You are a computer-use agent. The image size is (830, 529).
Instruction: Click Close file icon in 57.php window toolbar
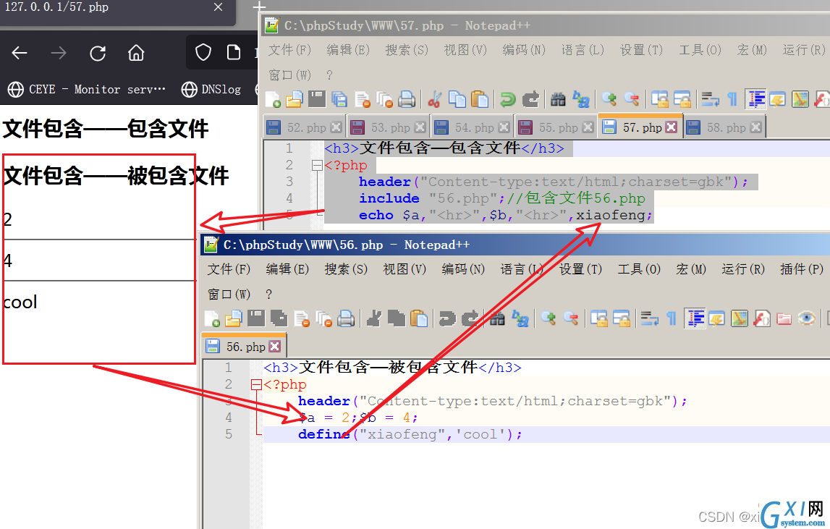(x=363, y=99)
